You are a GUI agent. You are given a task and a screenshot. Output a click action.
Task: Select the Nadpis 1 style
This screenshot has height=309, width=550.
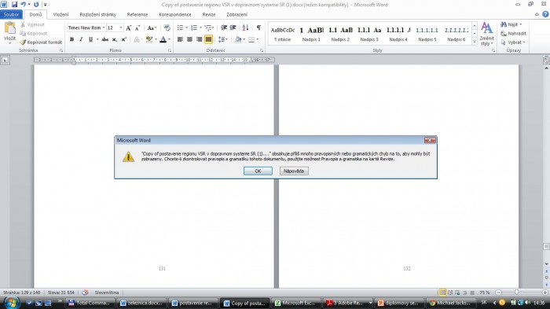311,34
